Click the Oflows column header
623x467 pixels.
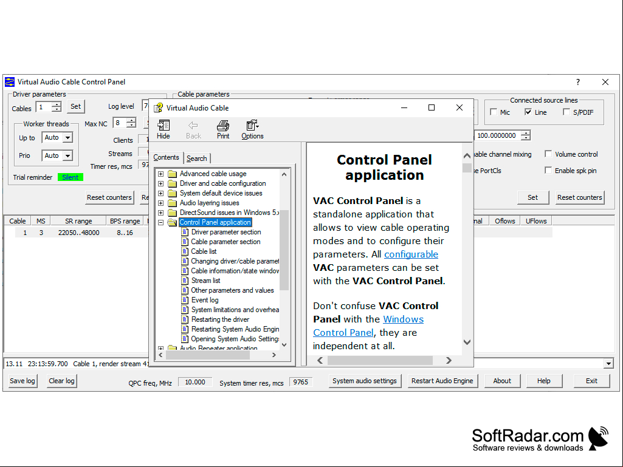click(504, 221)
